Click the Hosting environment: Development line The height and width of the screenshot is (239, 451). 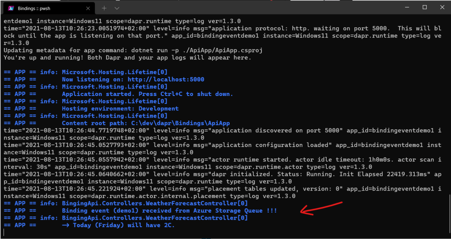[x=120, y=108]
